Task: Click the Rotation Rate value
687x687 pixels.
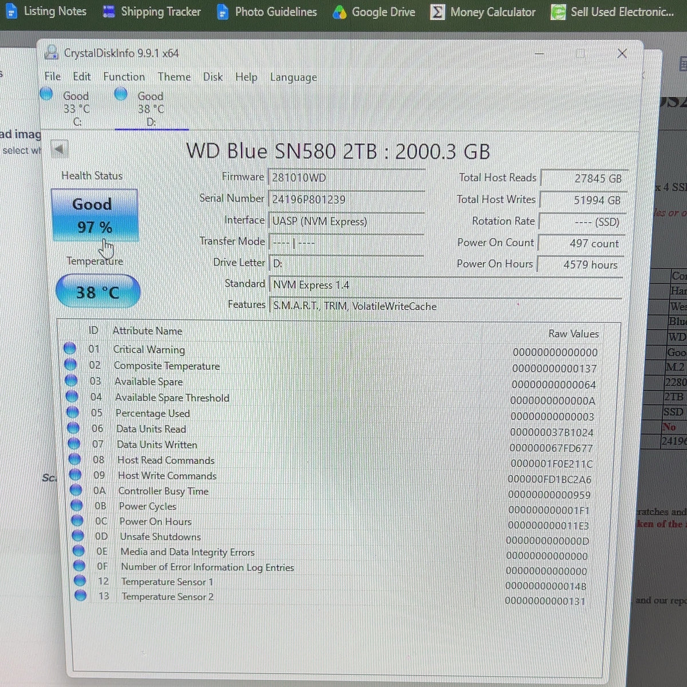Action: click(582, 222)
